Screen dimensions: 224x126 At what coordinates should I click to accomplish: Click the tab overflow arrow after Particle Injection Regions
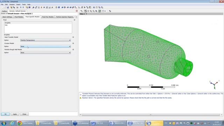(x=76, y=17)
